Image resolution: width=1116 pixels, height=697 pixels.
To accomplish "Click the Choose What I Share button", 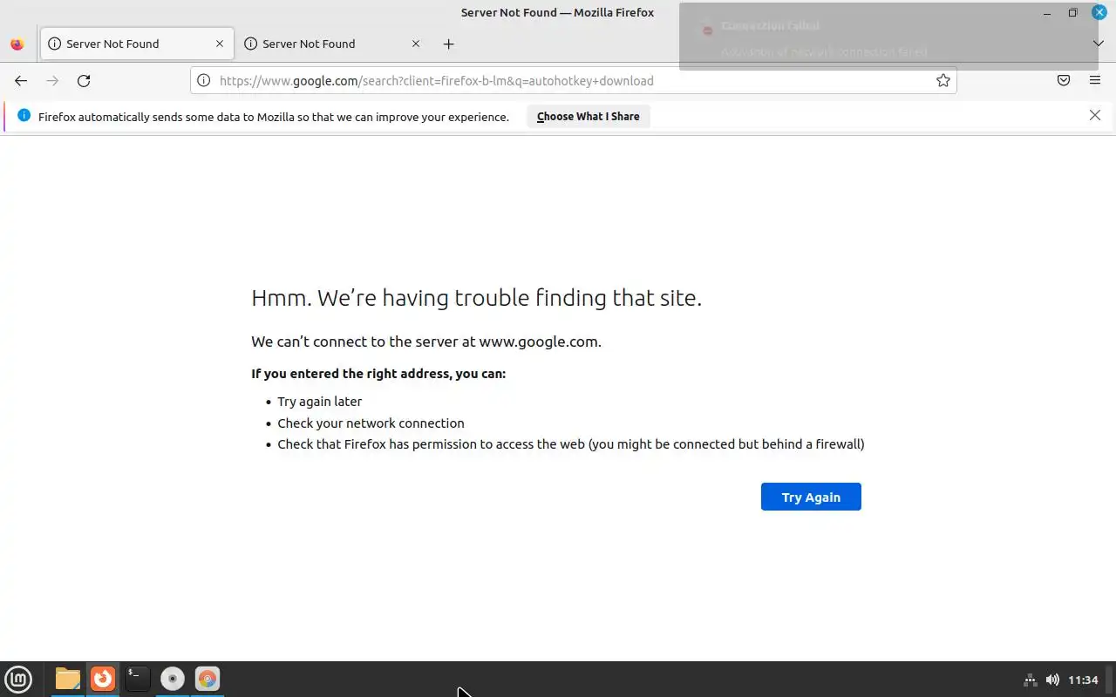I will [588, 116].
